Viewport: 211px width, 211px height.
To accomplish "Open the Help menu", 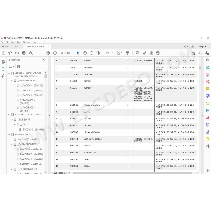I will coord(33,42).
